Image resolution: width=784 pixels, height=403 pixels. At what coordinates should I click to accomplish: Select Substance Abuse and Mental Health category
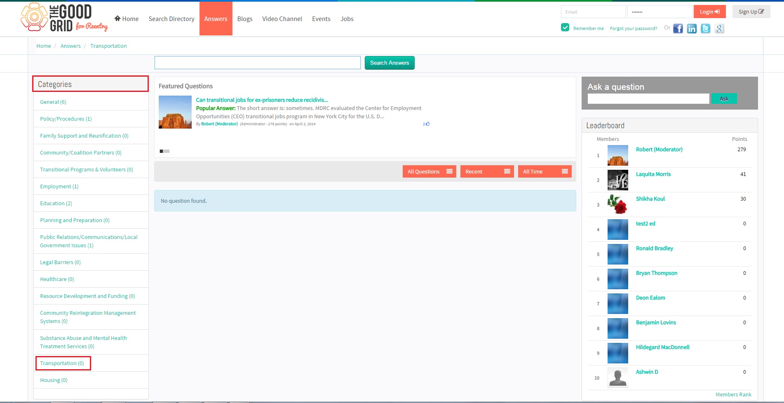83,342
